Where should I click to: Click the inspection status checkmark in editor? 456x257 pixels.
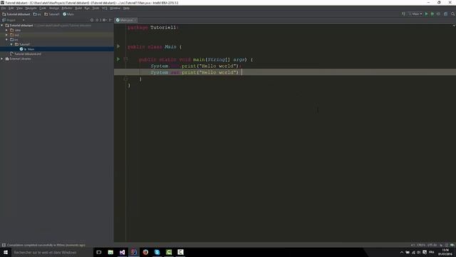point(454,26)
